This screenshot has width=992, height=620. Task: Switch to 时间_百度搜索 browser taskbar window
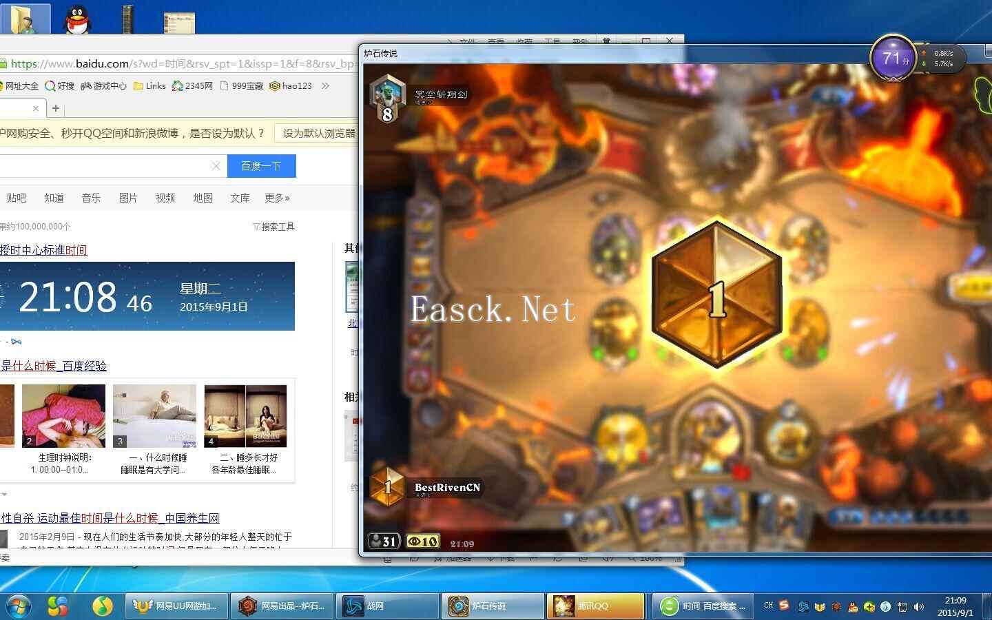coord(703,606)
